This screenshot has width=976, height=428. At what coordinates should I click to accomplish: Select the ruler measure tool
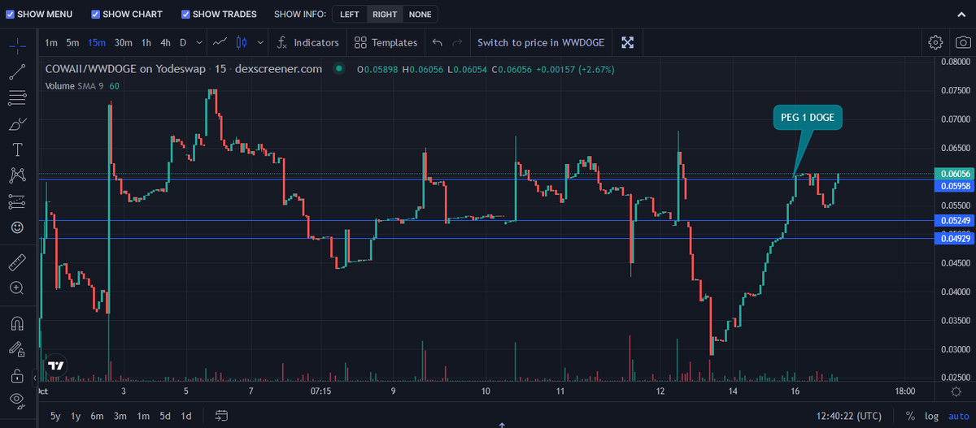pyautogui.click(x=17, y=262)
